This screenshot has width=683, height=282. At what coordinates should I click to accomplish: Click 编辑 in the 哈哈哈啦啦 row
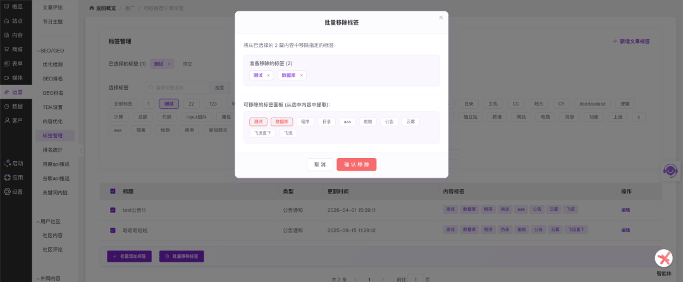pos(625,230)
